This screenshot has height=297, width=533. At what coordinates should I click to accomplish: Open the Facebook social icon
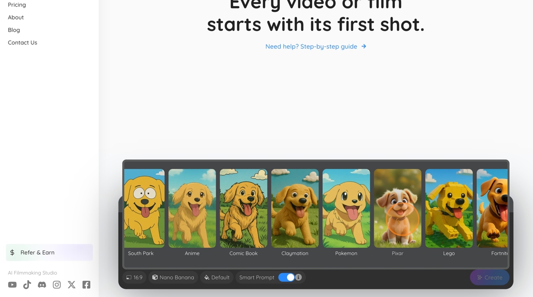[86, 285]
